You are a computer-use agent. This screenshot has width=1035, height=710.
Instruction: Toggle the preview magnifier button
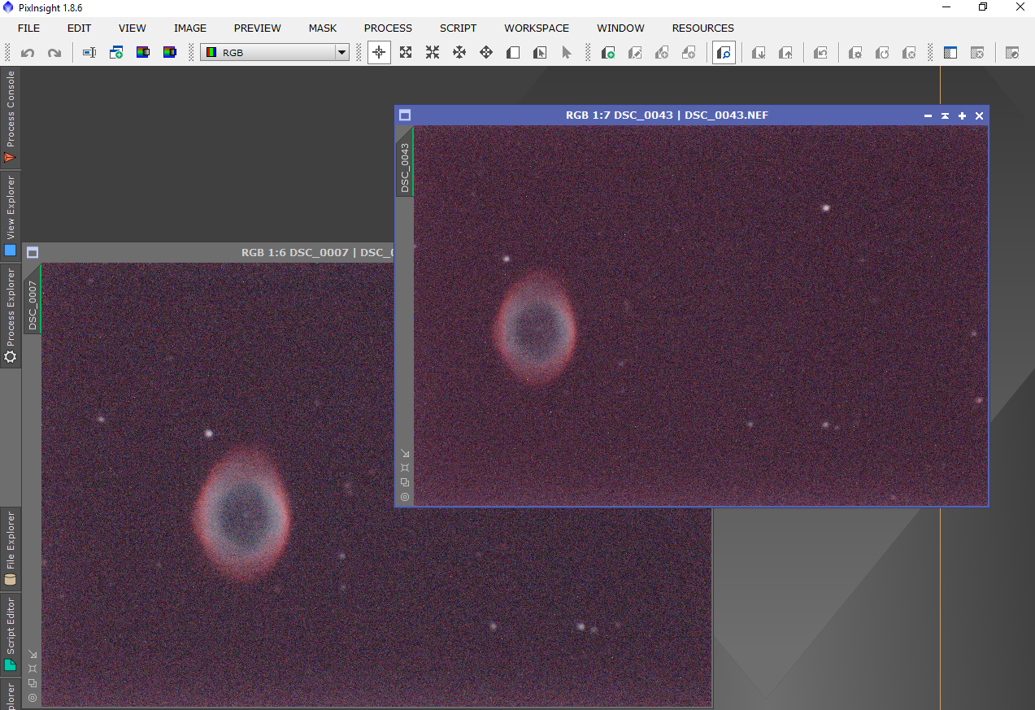[x=724, y=53]
